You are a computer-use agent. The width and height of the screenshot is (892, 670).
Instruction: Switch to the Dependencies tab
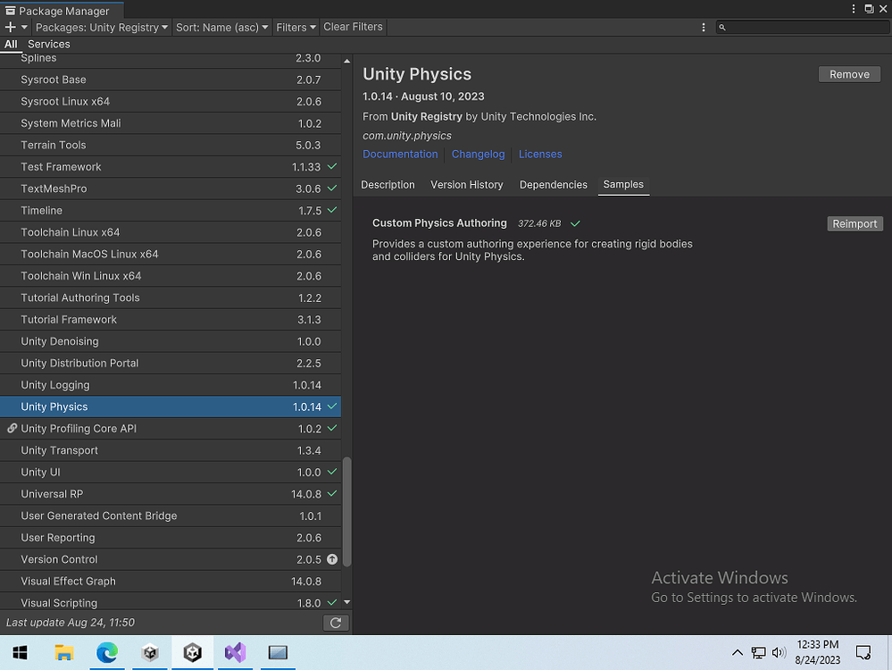tap(553, 185)
